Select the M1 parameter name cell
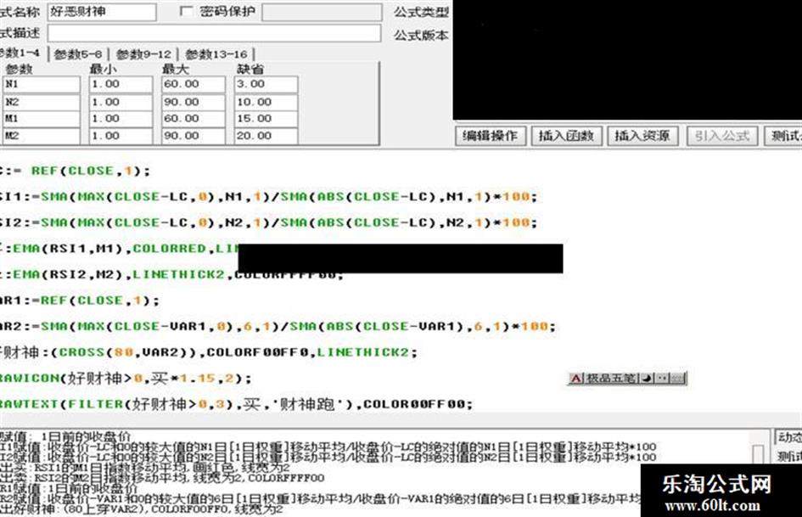The image size is (802, 517). point(42,119)
